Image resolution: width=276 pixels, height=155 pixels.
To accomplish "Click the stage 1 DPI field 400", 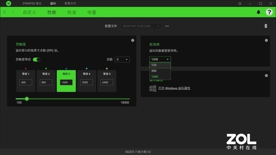I will tap(26, 82).
